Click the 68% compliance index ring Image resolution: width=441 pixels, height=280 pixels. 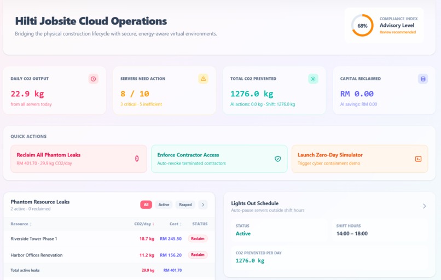coord(362,26)
